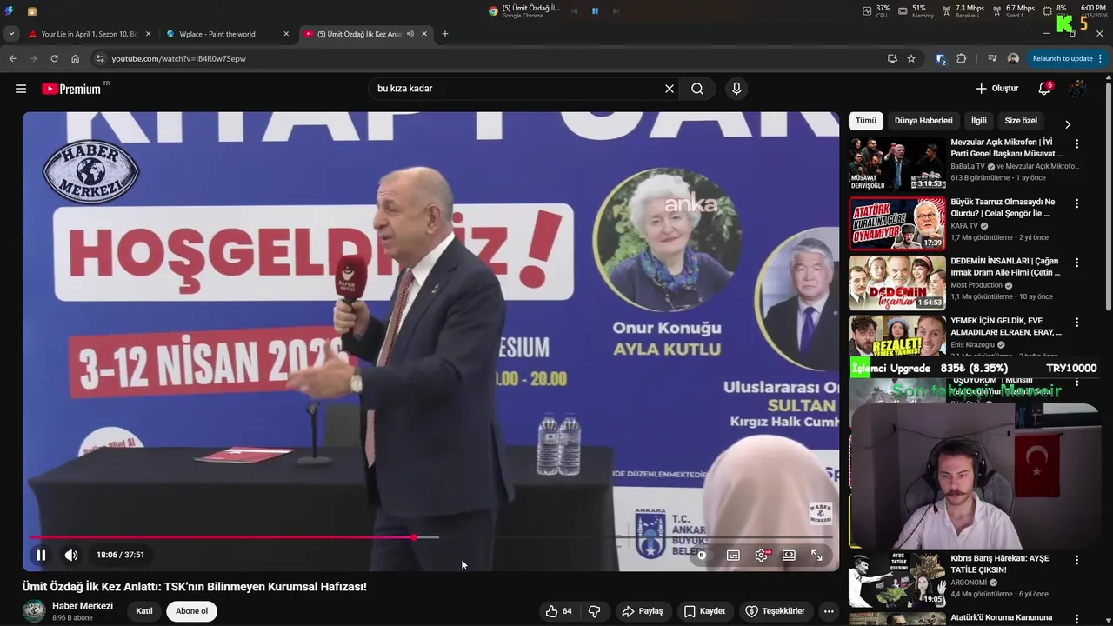Bookmark this page with star
Screen dimensions: 1113x626
click(911, 58)
